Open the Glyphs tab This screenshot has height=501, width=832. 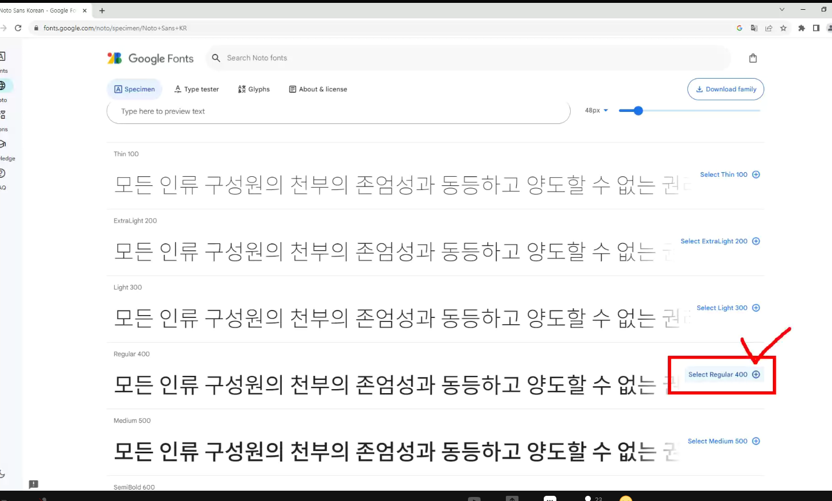(x=254, y=89)
